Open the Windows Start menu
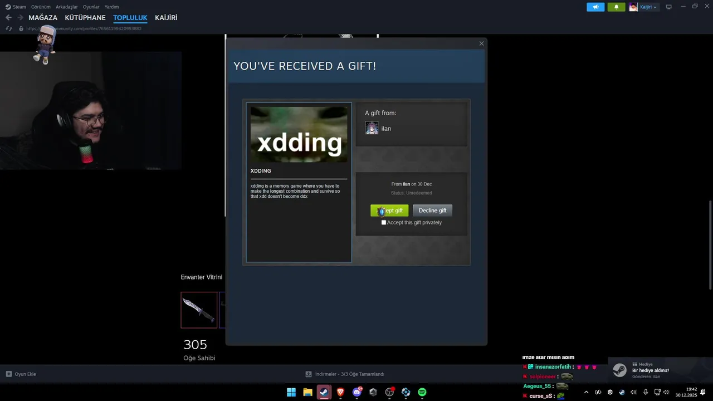713x401 pixels. 291,392
